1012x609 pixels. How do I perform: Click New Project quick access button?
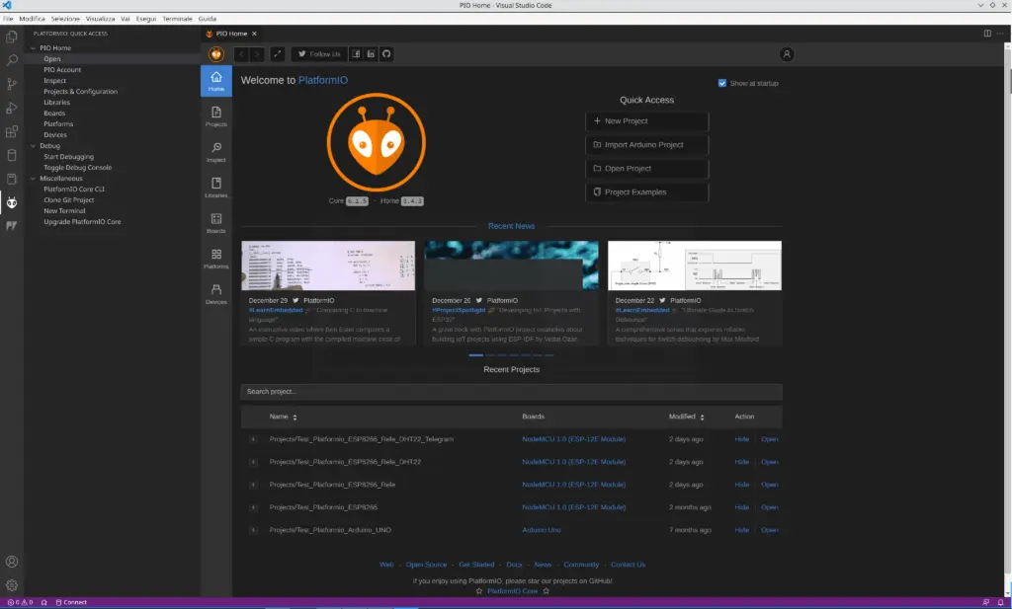tap(646, 121)
